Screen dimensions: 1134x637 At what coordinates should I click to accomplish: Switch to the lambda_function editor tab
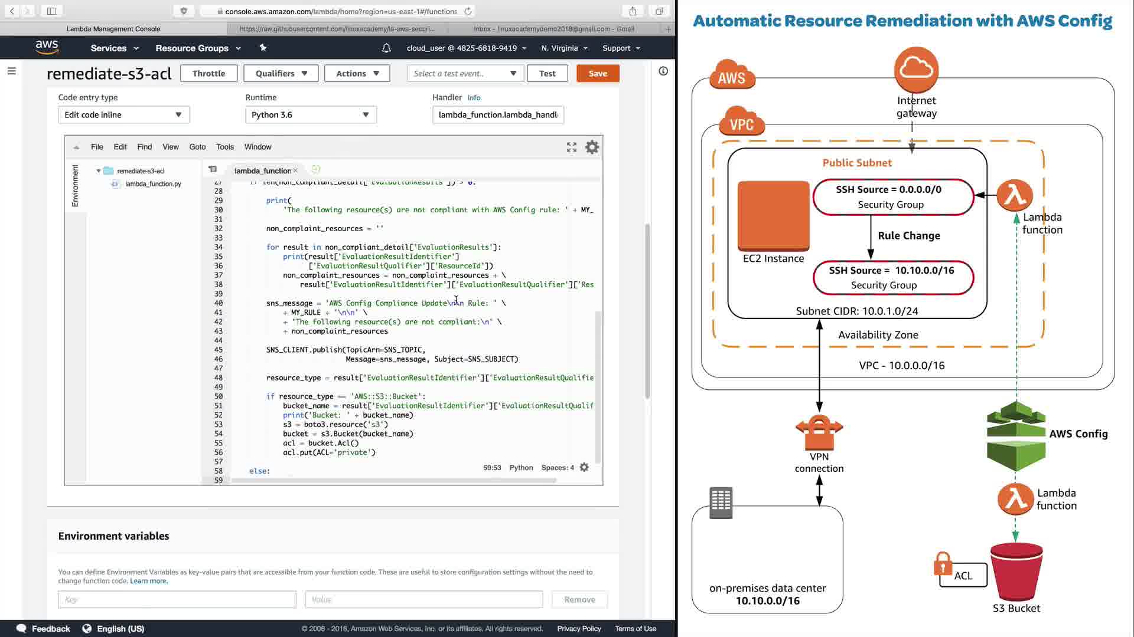(262, 170)
